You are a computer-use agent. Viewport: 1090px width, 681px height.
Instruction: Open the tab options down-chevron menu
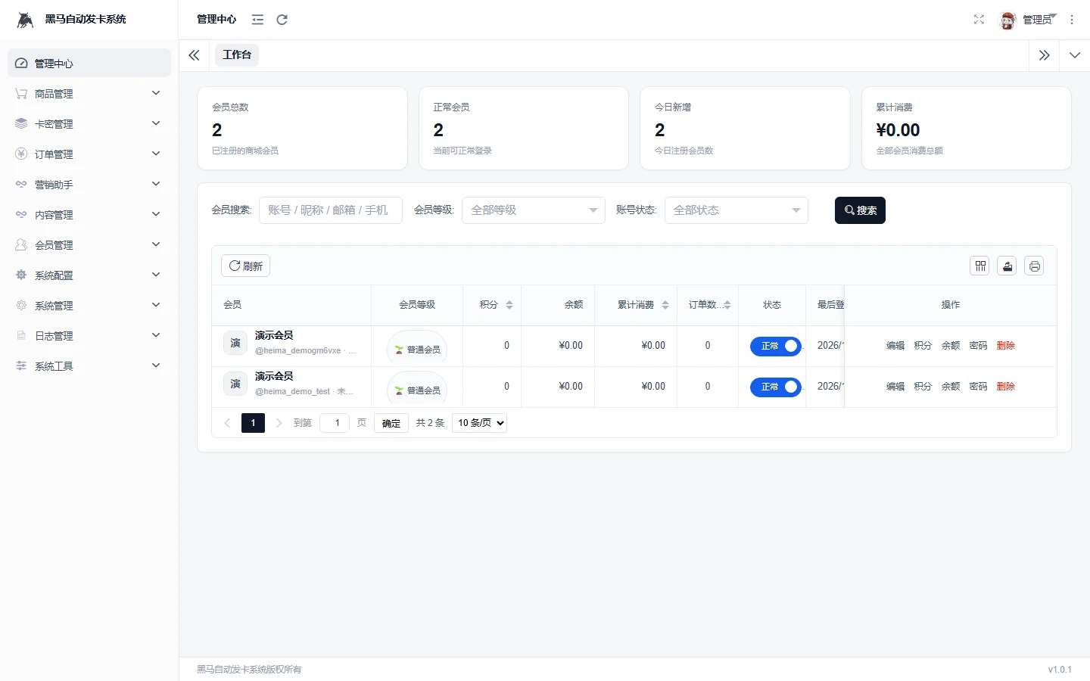tap(1075, 55)
